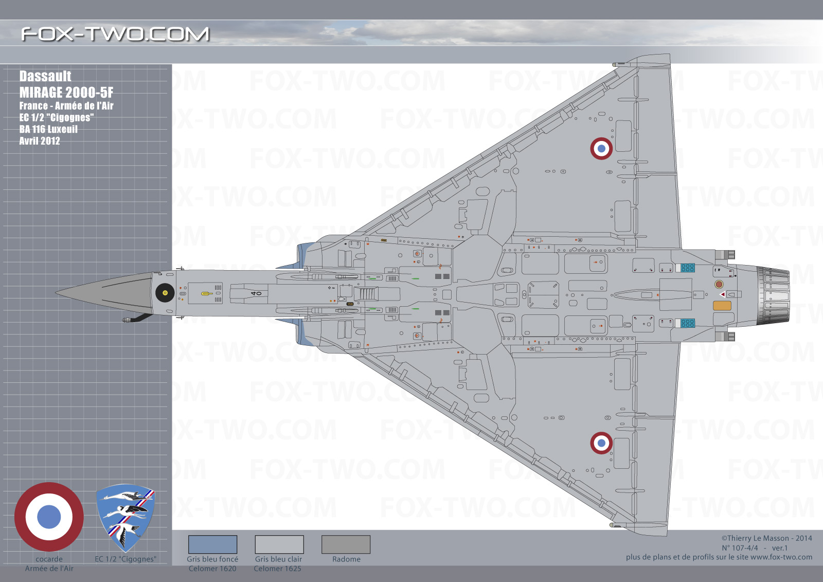Click the "N° 107-4/4 - ver.1" text

[755, 548]
